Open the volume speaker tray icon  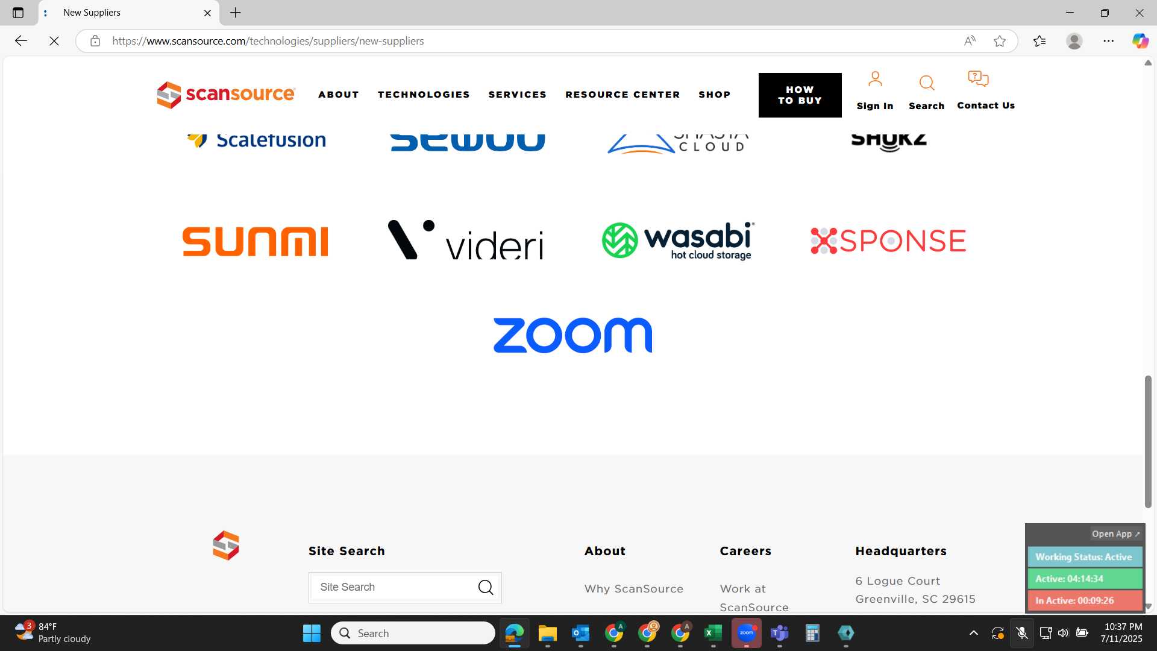(1063, 633)
